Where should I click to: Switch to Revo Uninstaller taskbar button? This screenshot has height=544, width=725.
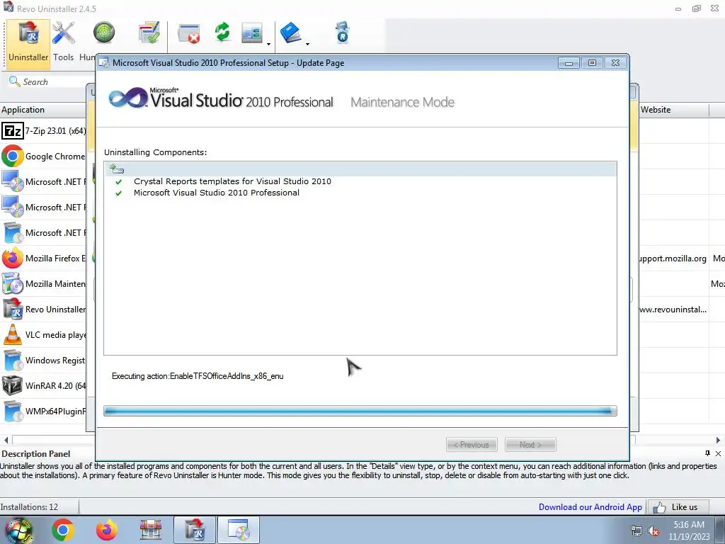(195, 530)
